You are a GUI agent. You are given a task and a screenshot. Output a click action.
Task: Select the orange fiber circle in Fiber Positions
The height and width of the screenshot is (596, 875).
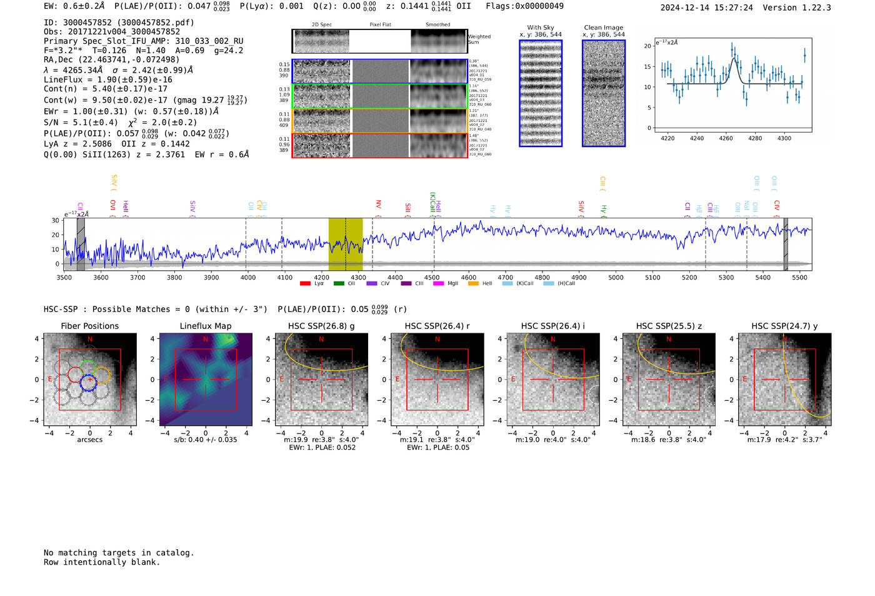102,375
